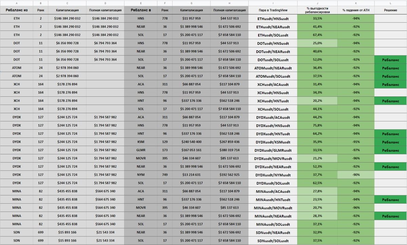Click the $380 319 714 full capitalization cell
This screenshot has height=245, width=407.
229,150
